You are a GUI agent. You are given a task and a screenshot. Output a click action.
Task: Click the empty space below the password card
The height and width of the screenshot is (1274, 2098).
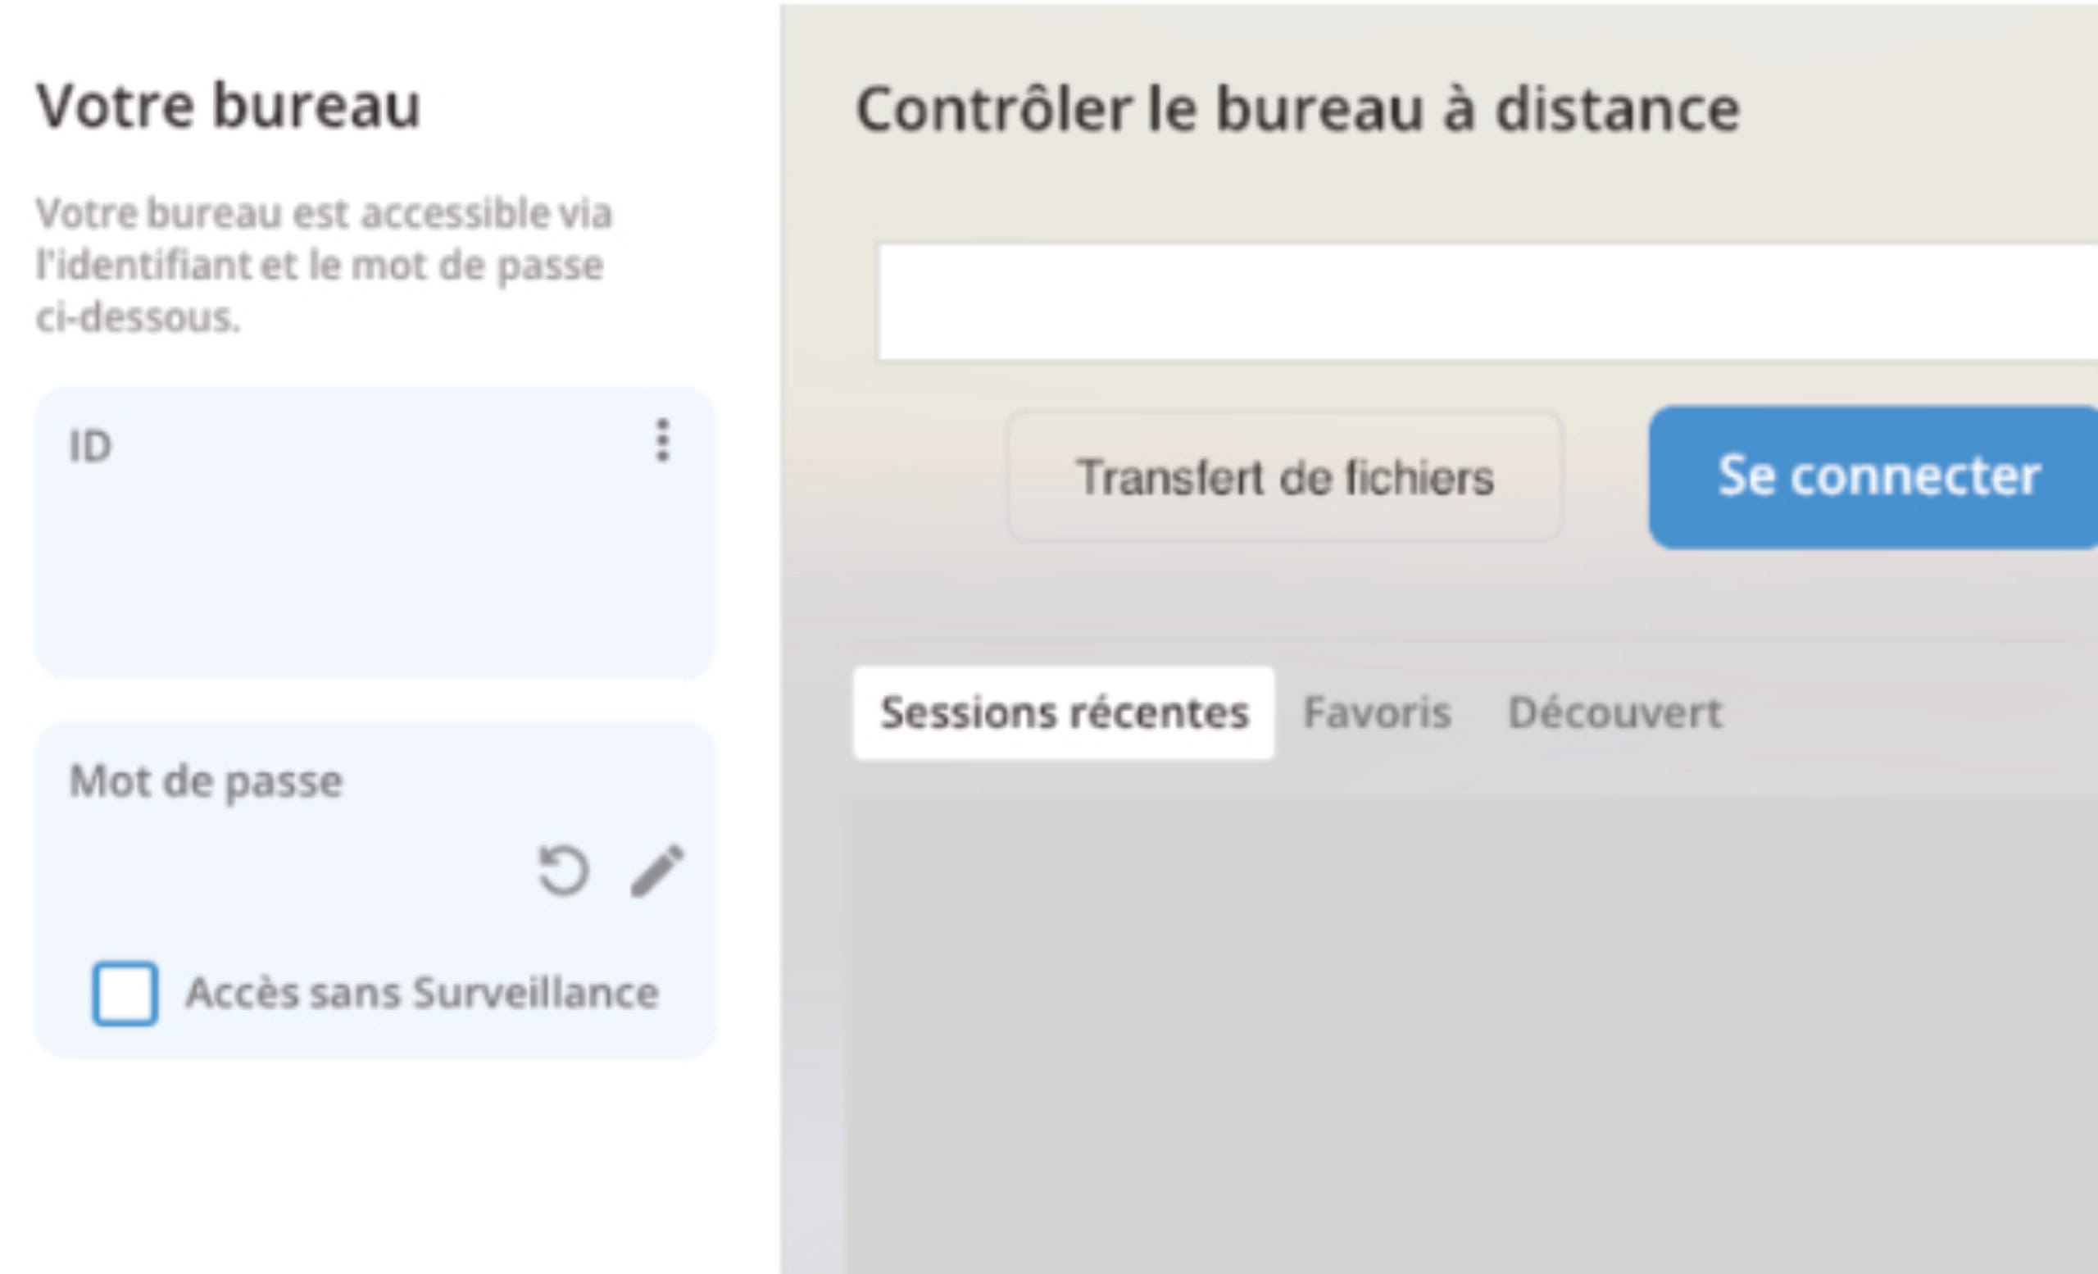coord(375,1167)
